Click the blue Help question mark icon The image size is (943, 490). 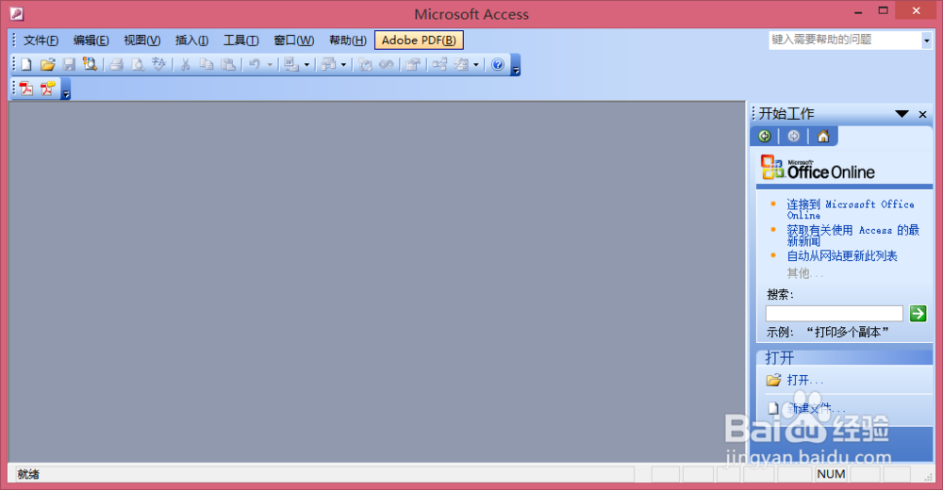[x=497, y=64]
